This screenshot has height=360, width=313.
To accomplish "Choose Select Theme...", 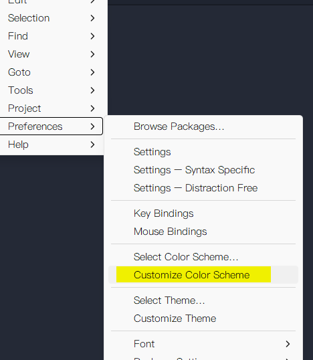I will point(203,300).
